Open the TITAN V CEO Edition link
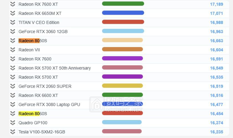Image resolution: width=233 pixels, height=138 pixels. pos(39,22)
